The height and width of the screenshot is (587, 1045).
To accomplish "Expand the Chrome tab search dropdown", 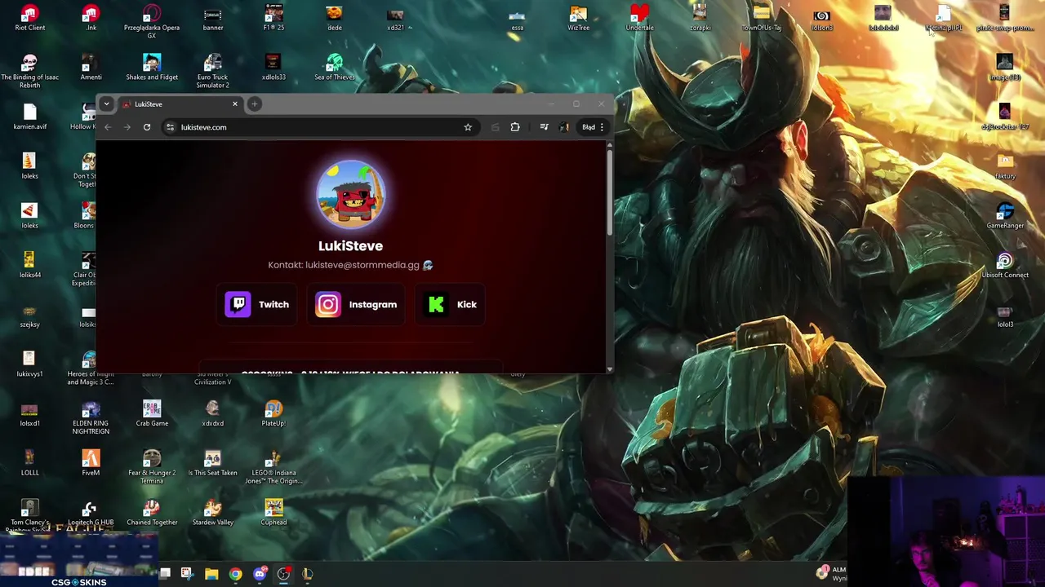I will coord(106,104).
